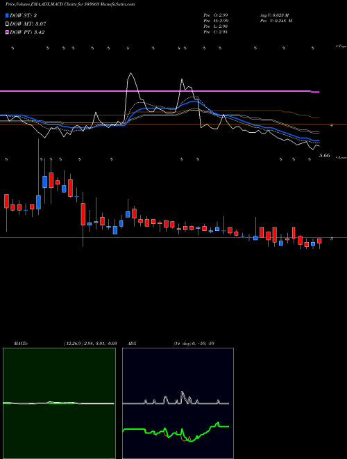347x459 pixels.
Task: Click the 'Pre V: 0.248 M' value
Action: pyautogui.click(x=276, y=21)
